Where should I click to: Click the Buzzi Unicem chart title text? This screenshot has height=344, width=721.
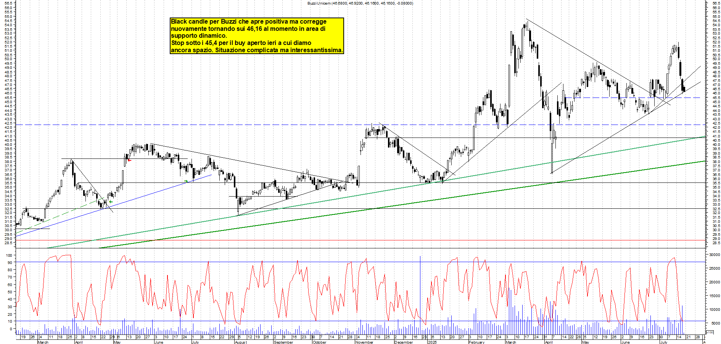click(x=360, y=3)
